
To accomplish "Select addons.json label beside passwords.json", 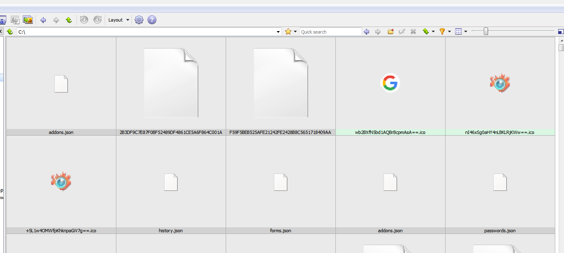I will pyautogui.click(x=390, y=230).
